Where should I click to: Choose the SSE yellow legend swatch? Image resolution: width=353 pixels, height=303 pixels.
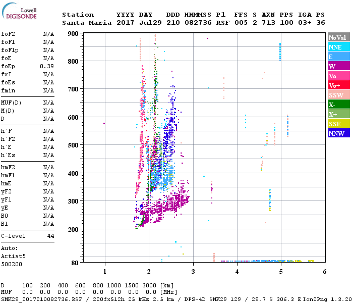point(339,124)
